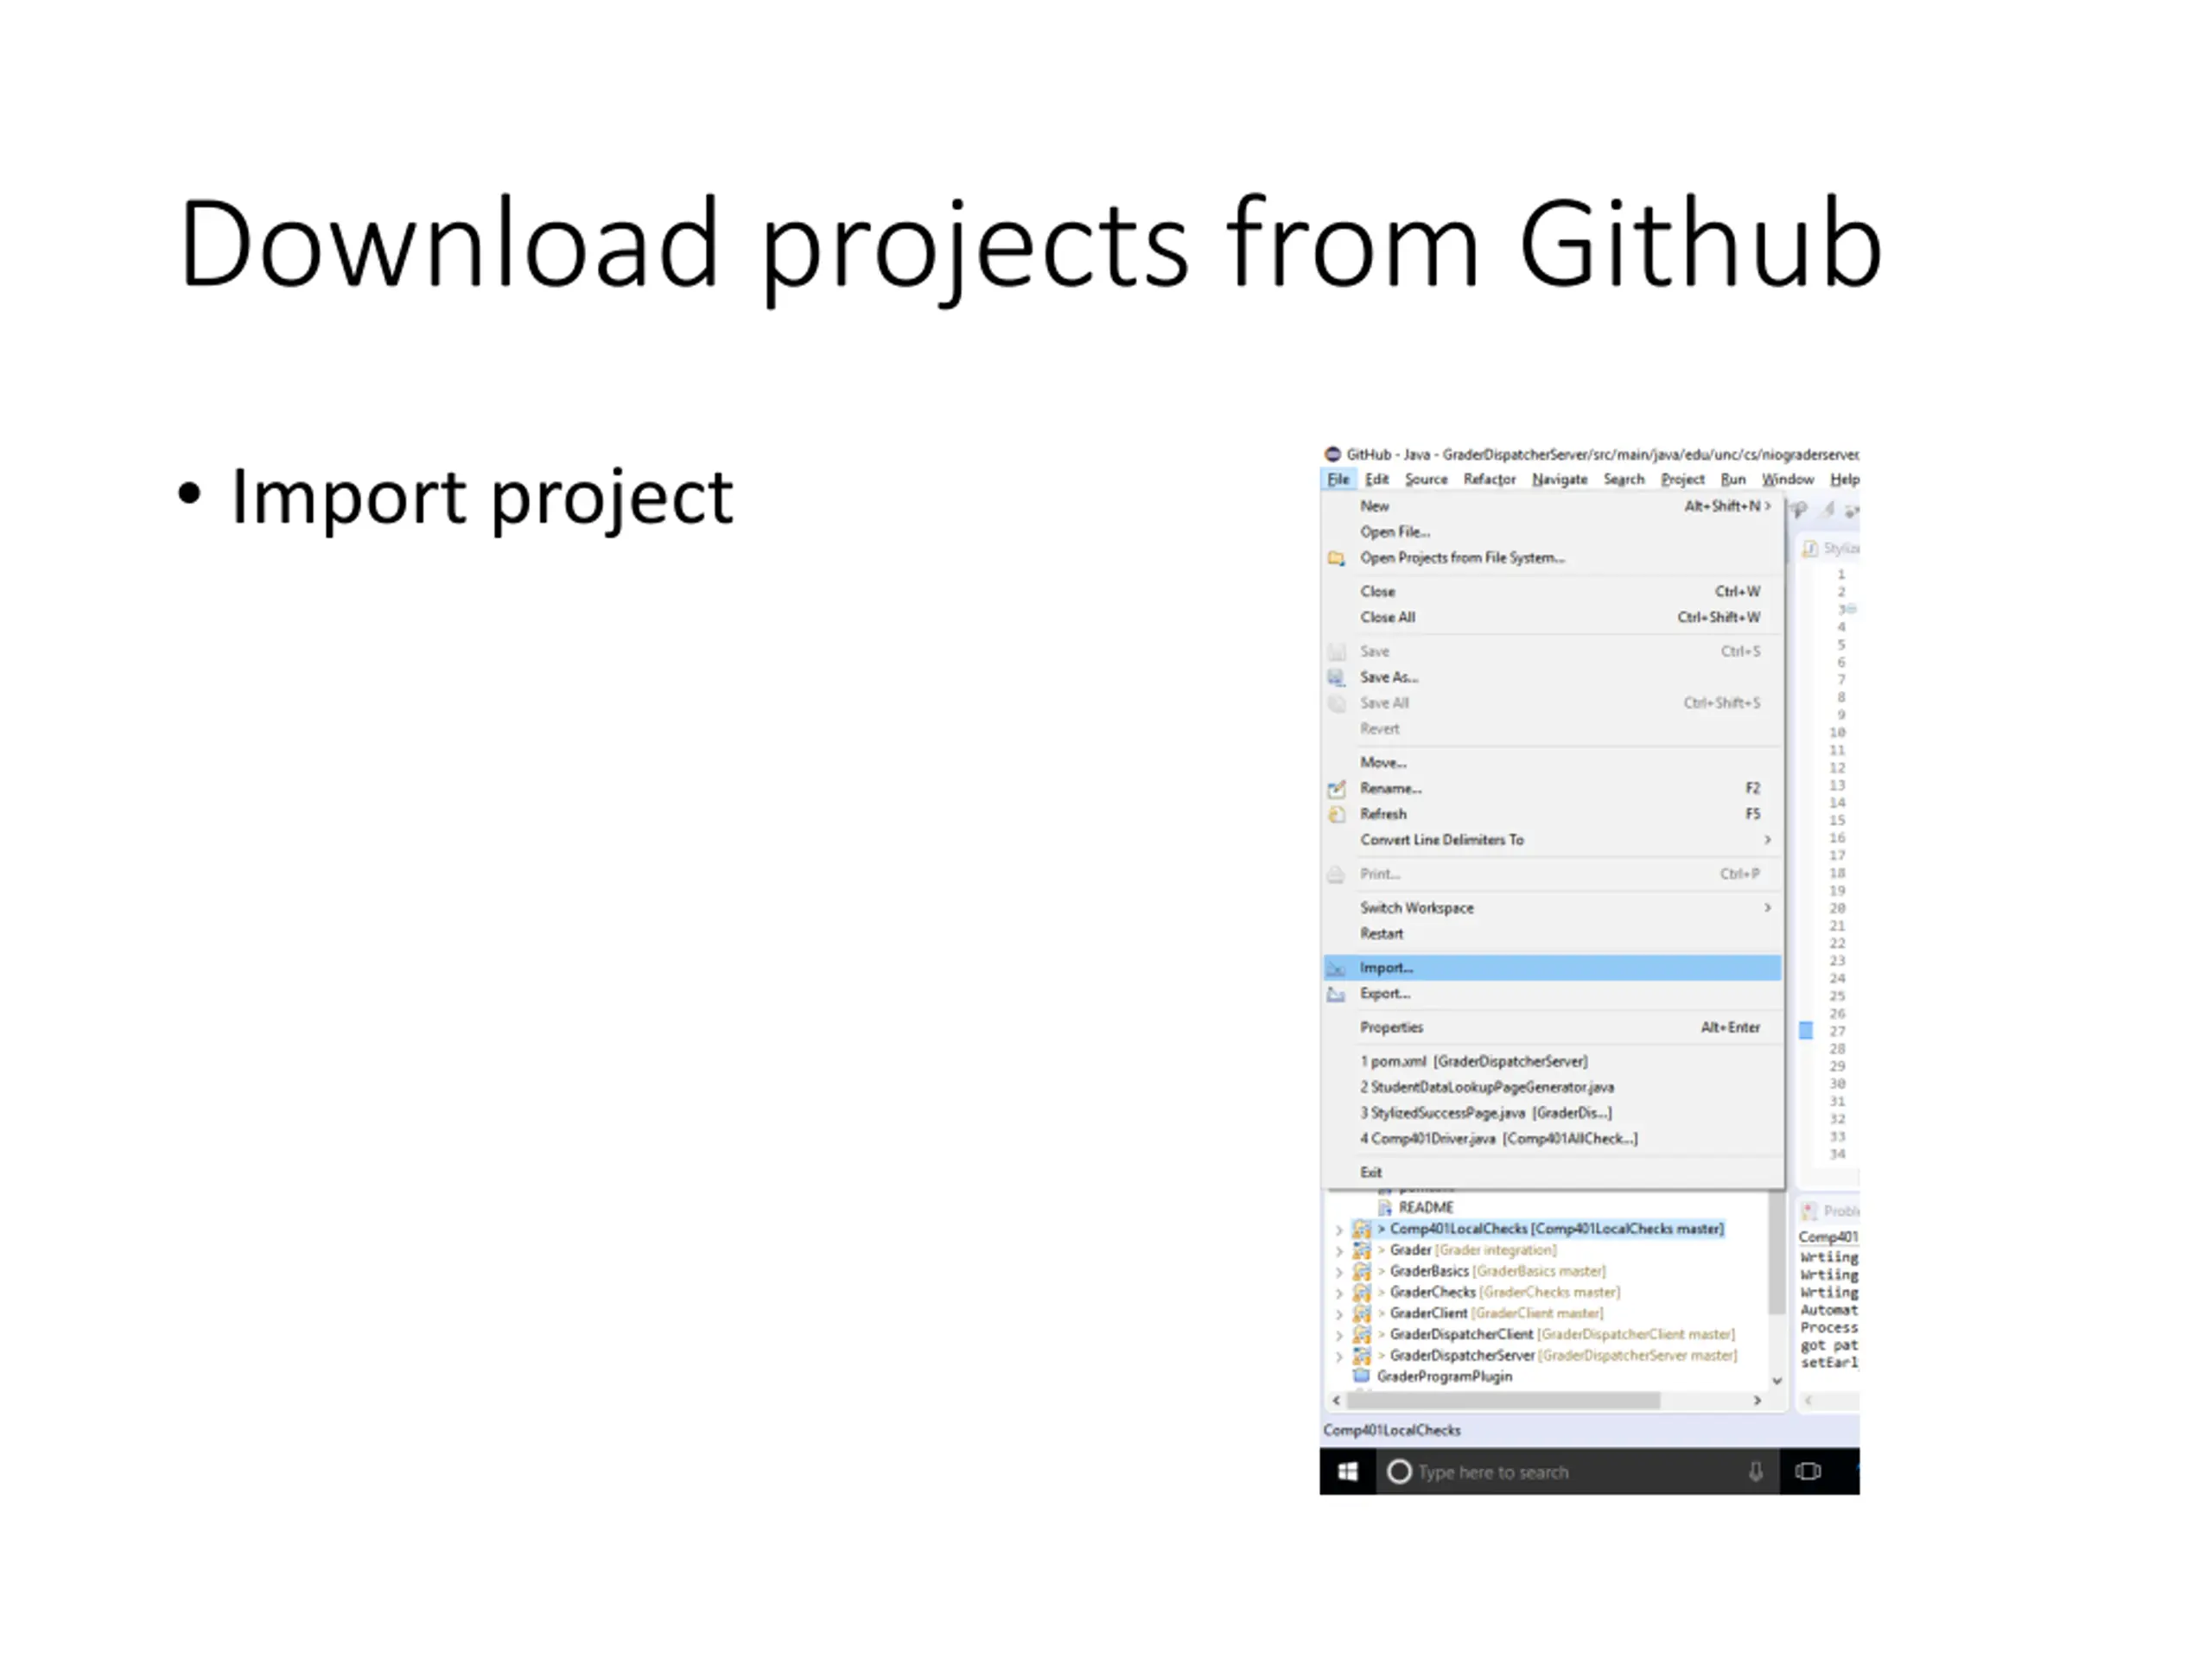The width and height of the screenshot is (2212, 1659).
Task: Select the README file in tree
Action: point(1426,1208)
